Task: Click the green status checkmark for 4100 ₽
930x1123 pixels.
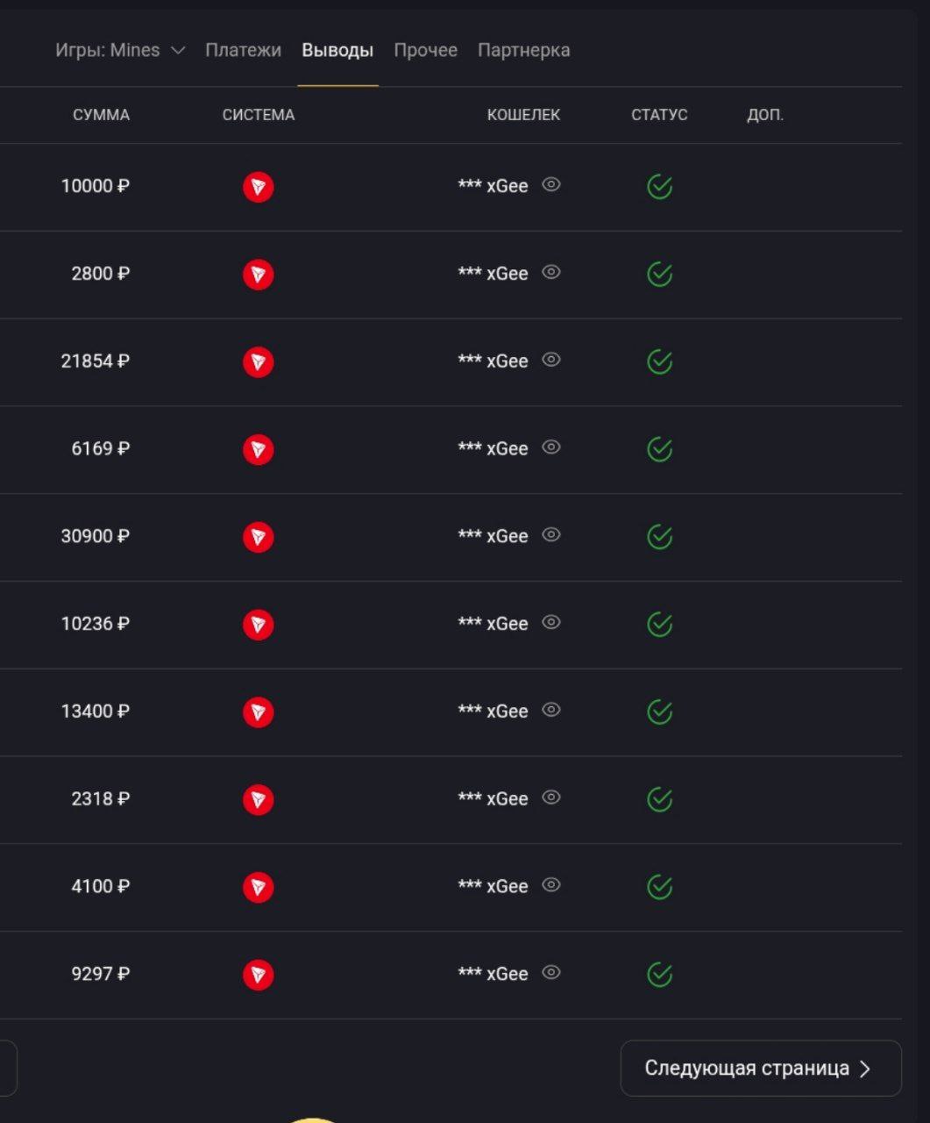Action: point(659,887)
